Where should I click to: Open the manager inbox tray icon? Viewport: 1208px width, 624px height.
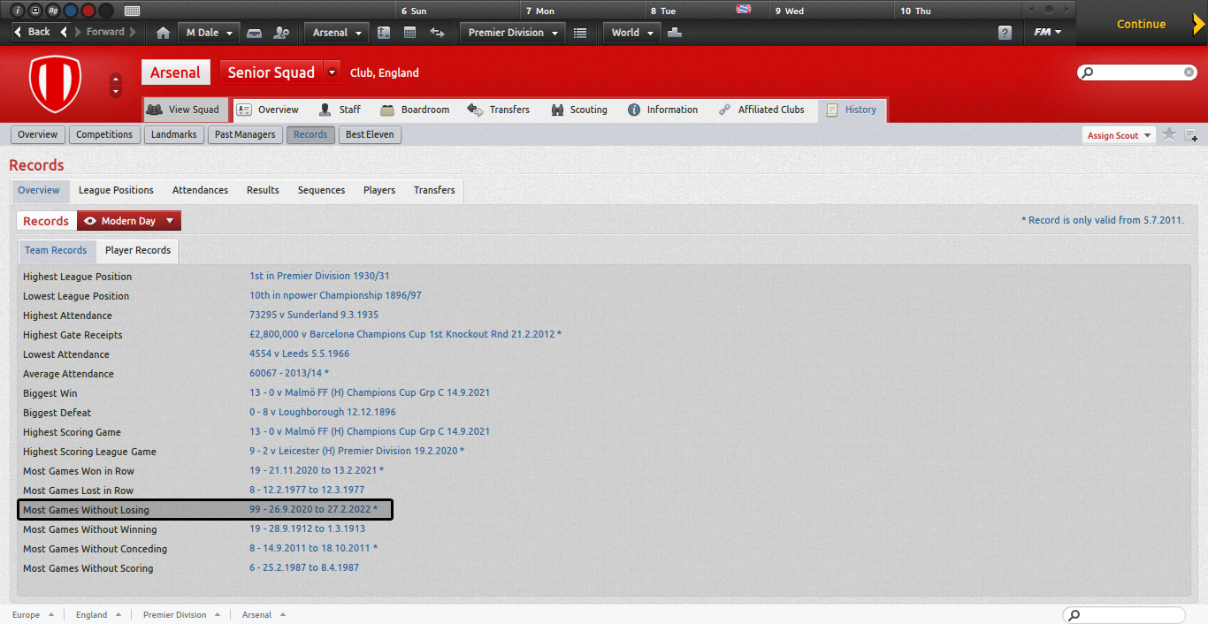click(254, 33)
